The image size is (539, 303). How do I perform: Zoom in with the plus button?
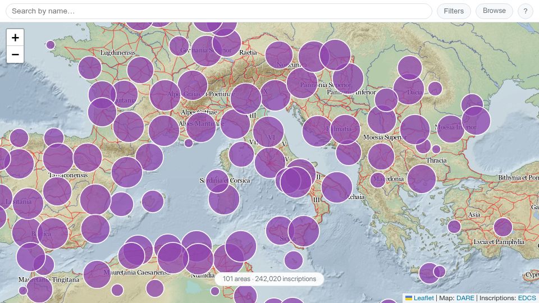tap(15, 38)
